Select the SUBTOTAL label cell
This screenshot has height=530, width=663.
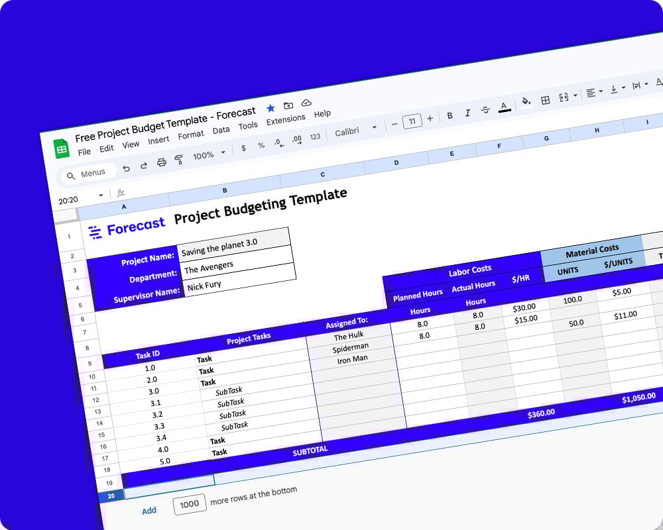tap(310, 451)
